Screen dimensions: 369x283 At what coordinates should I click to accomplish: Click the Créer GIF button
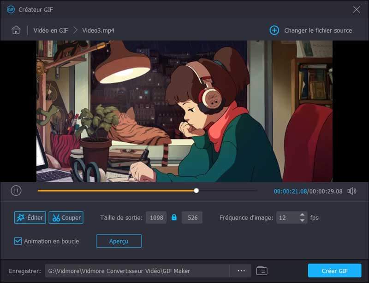point(335,271)
